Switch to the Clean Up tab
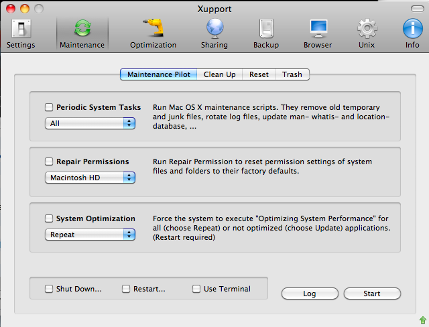The height and width of the screenshot is (327, 429). [219, 74]
